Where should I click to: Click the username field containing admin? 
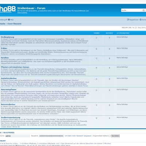point(18,136)
